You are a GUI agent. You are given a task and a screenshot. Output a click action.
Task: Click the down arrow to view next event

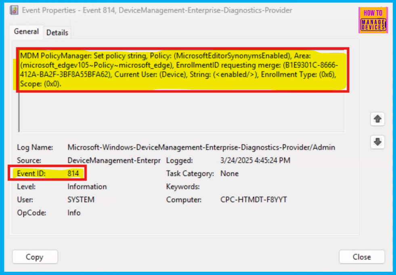pos(377,142)
